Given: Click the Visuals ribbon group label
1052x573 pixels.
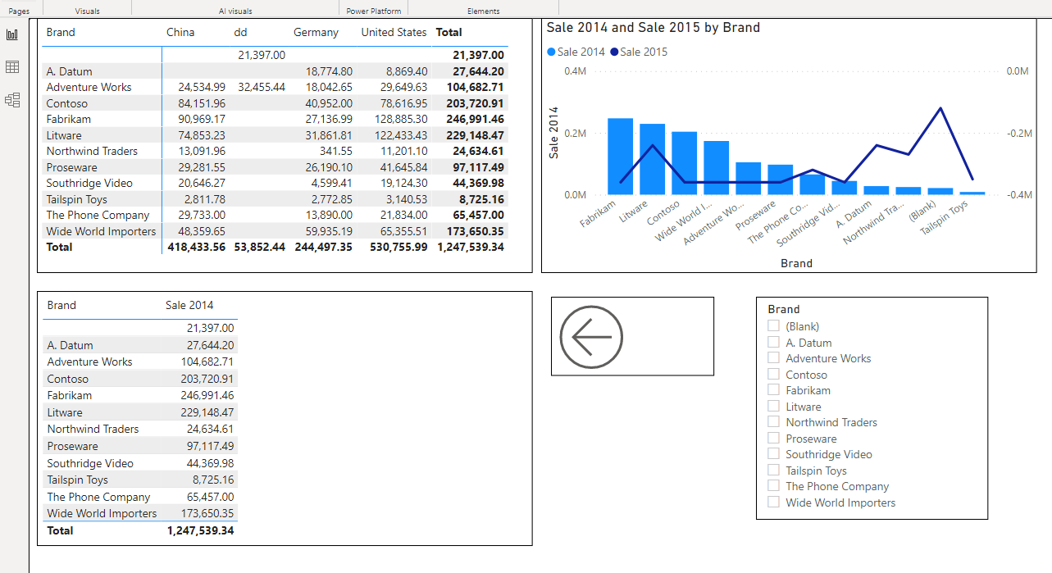Looking at the screenshot, I should [x=87, y=11].
